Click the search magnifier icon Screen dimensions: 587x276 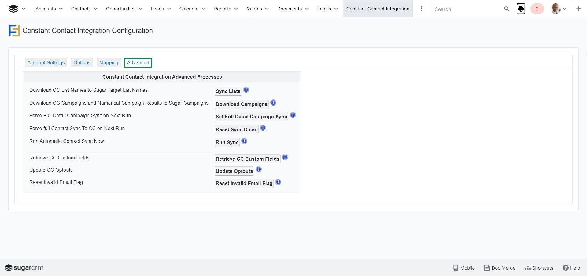pyautogui.click(x=507, y=9)
